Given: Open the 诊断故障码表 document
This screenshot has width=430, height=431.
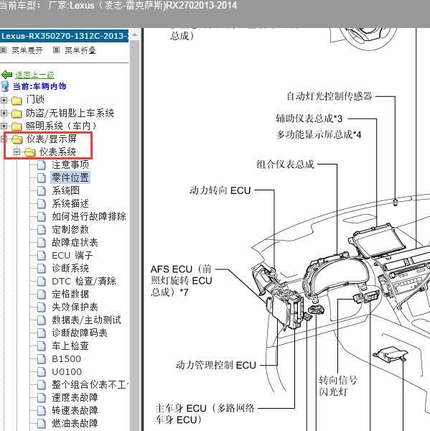Looking at the screenshot, I should [80, 333].
